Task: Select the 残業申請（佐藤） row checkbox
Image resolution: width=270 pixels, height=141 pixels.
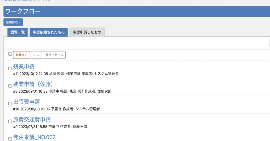Action: 10,86
